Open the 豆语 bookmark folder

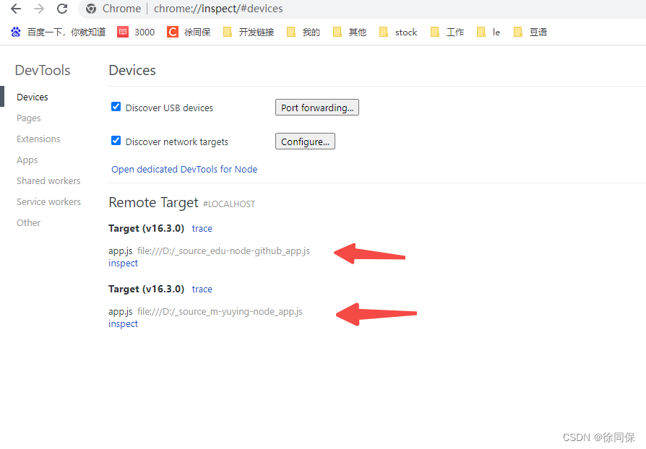[x=530, y=32]
